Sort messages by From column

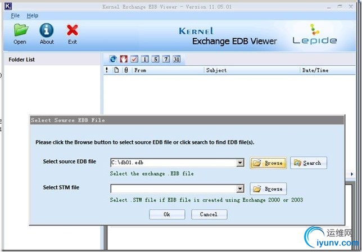coord(168,70)
